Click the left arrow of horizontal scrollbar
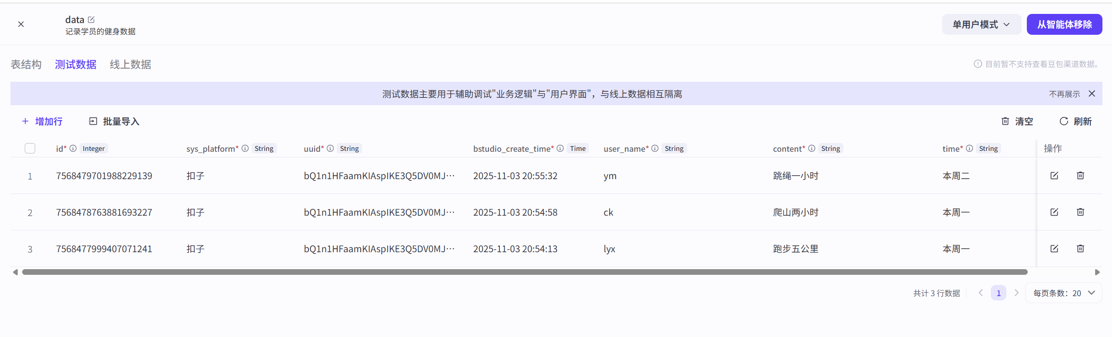 click(15, 272)
